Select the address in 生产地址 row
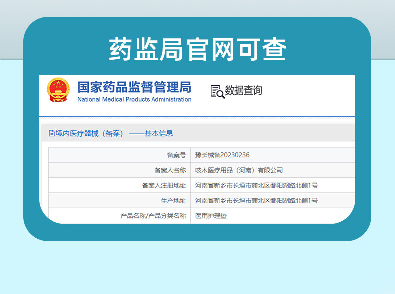Viewport: 395px width, 294px height. (256, 201)
